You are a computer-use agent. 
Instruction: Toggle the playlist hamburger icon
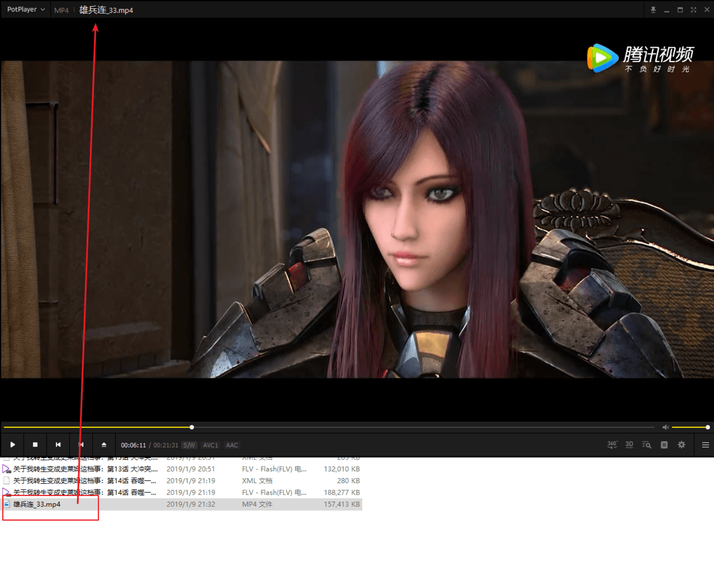705,445
